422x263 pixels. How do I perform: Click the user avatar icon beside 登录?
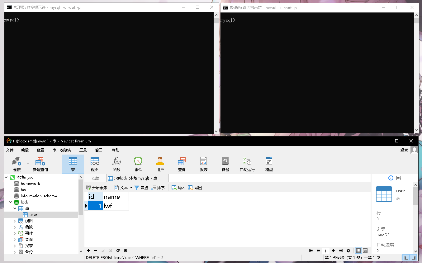[x=414, y=150]
